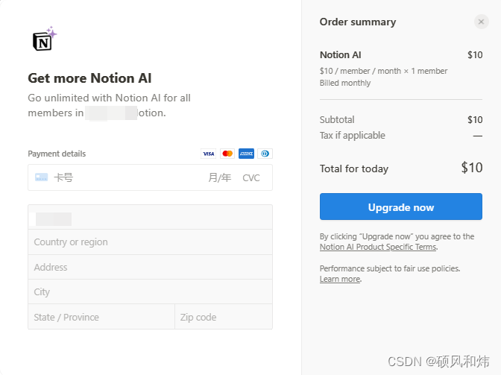Click the credit card icon in card field
The height and width of the screenshot is (375, 501).
(x=41, y=177)
